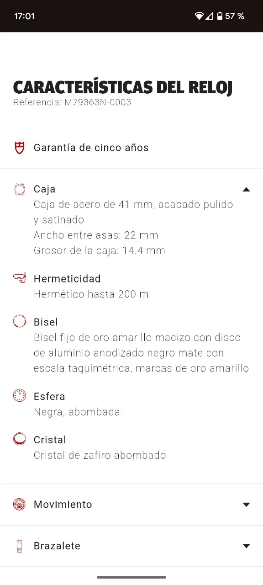263x585 pixels.
Task: Collapse the Caja section arrow
Action: tap(247, 189)
